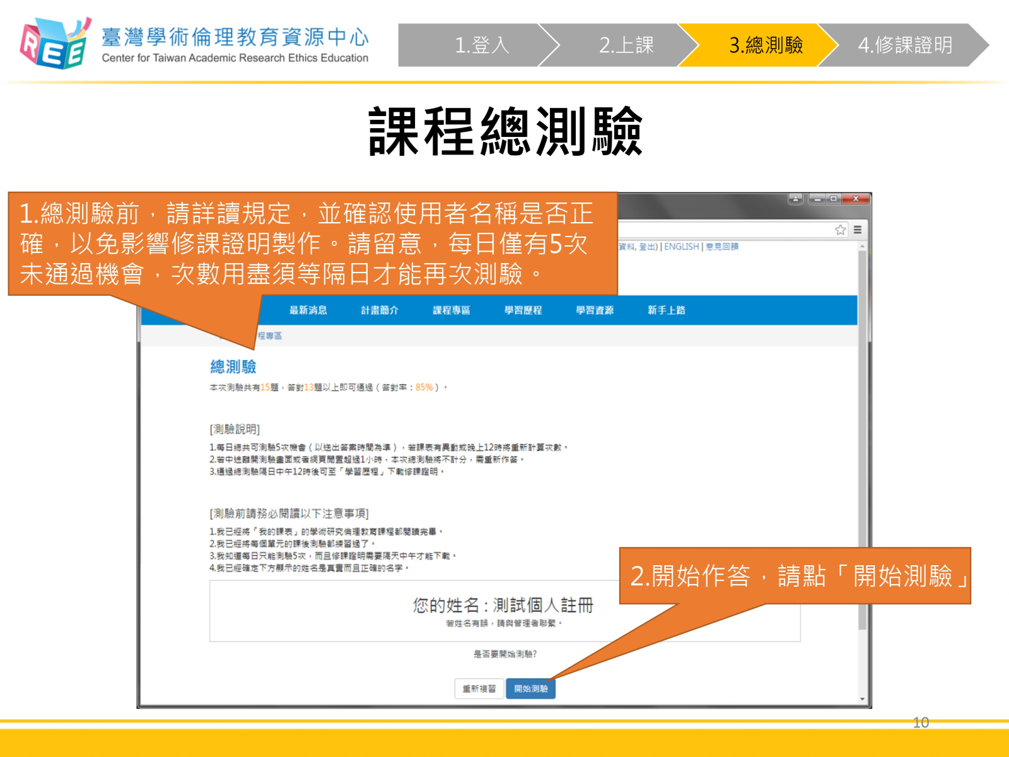Screen dimensions: 1009x757
Task: Select 新手上路 in the navigation bar
Action: (666, 310)
